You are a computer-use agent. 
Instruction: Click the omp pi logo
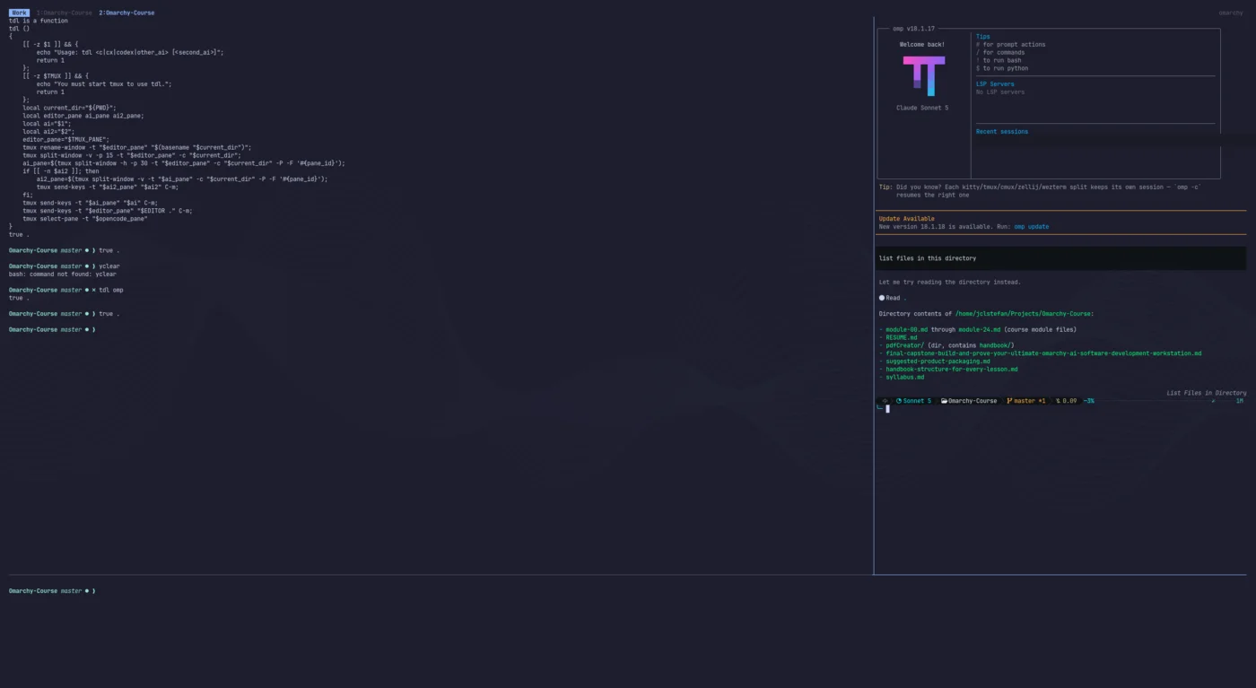923,75
